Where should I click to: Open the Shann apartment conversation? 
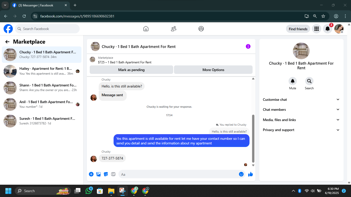[x=42, y=88]
